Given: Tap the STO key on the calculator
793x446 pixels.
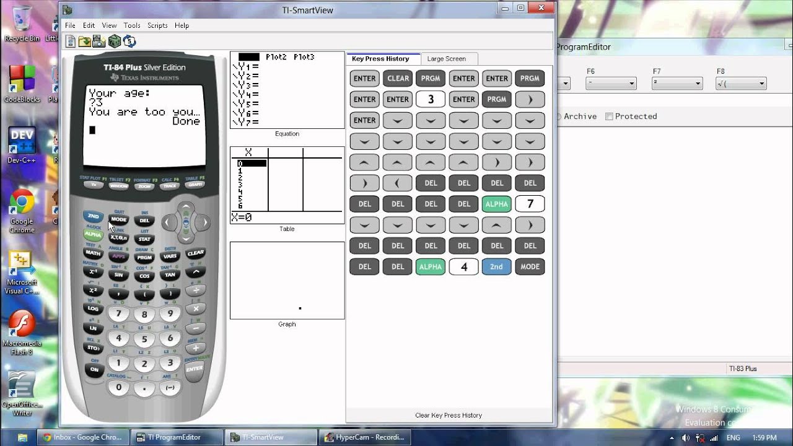Looking at the screenshot, I should 94,348.
